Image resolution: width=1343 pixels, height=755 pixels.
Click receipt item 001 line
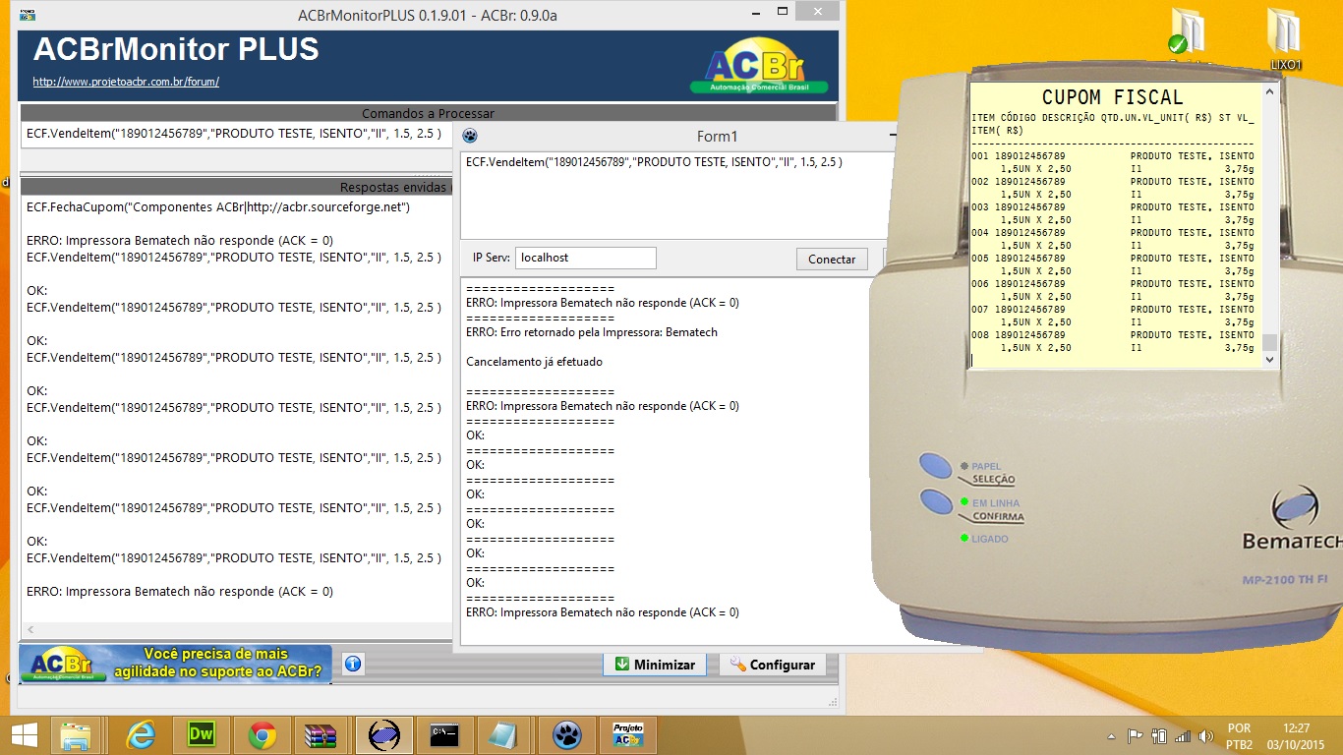pyautogui.click(x=1113, y=156)
